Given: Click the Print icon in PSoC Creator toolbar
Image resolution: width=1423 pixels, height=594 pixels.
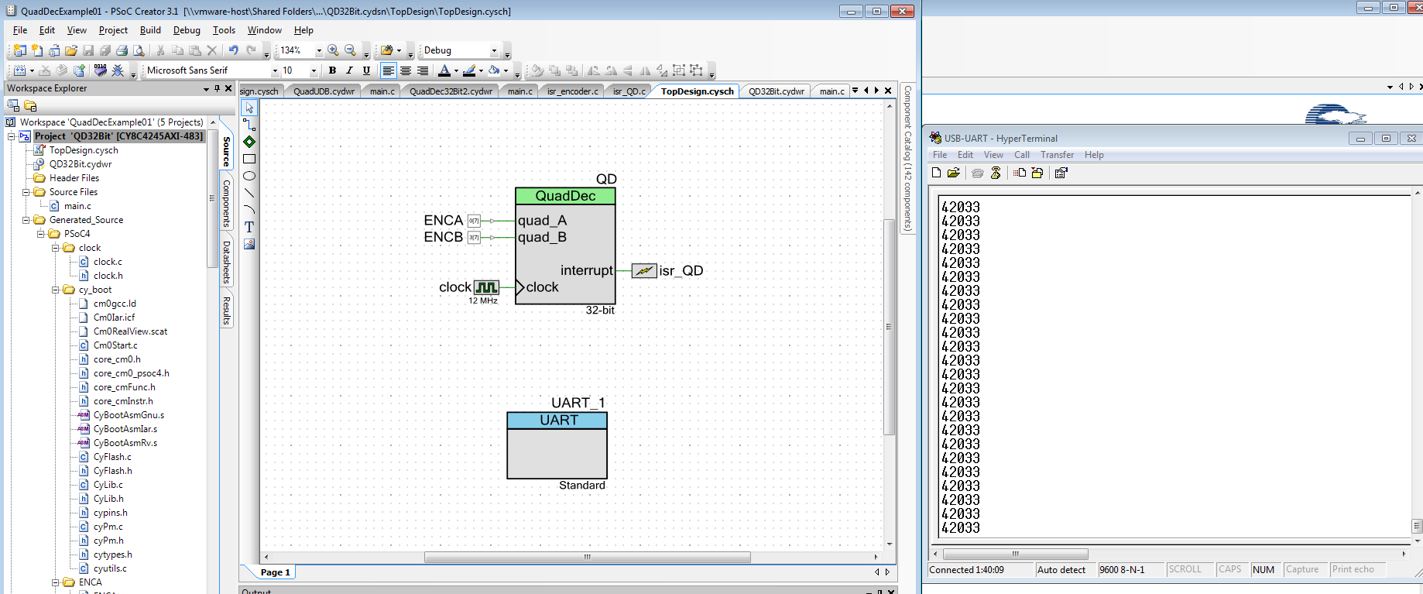Looking at the screenshot, I should pyautogui.click(x=122, y=50).
